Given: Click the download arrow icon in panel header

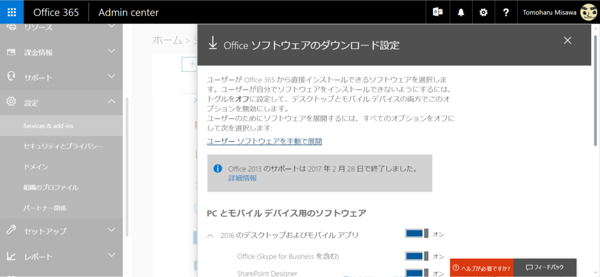Looking at the screenshot, I should coord(212,43).
